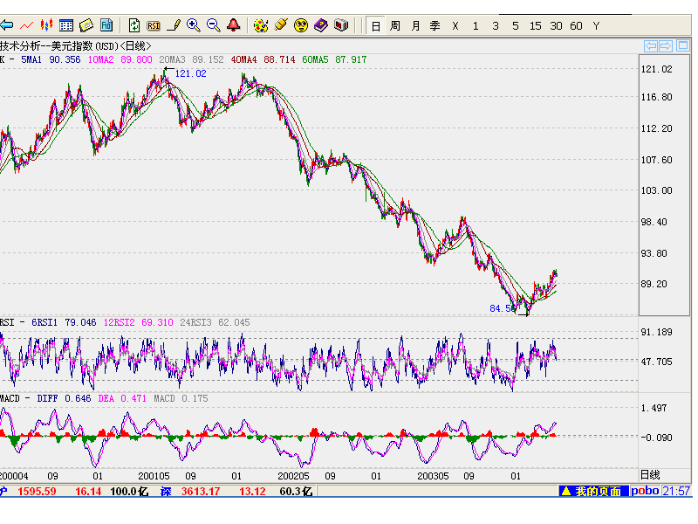The image size is (698, 524).
Task: Maximize the chart pane square icon
Action: pos(683,45)
